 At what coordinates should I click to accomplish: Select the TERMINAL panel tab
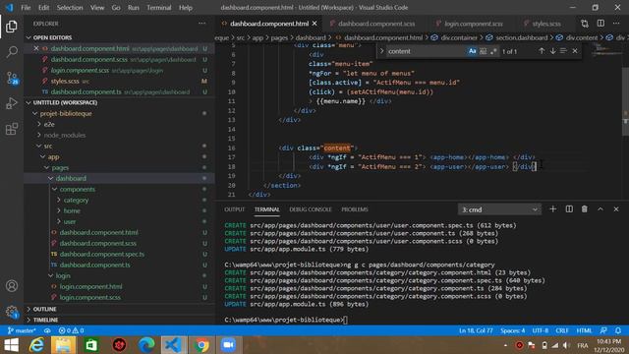pyautogui.click(x=266, y=209)
